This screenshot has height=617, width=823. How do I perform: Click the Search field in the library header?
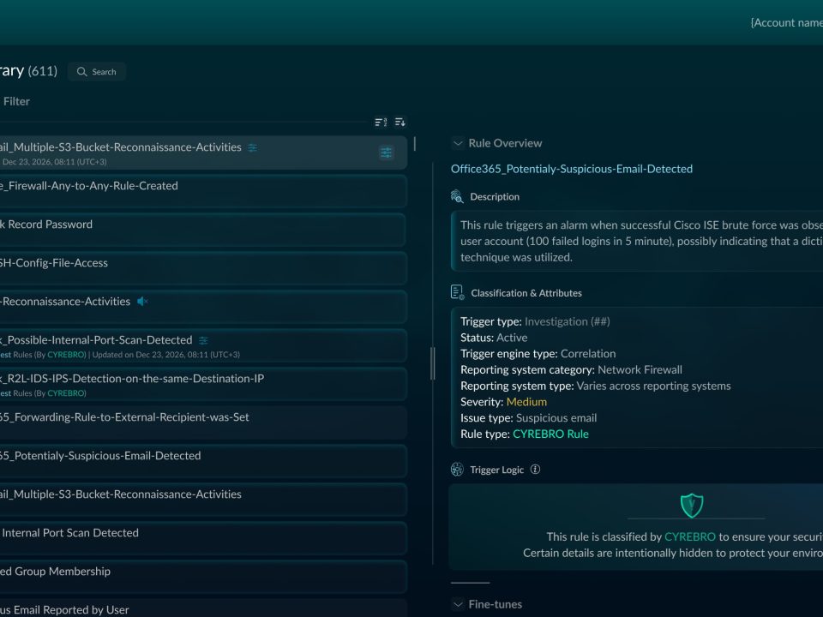point(97,72)
